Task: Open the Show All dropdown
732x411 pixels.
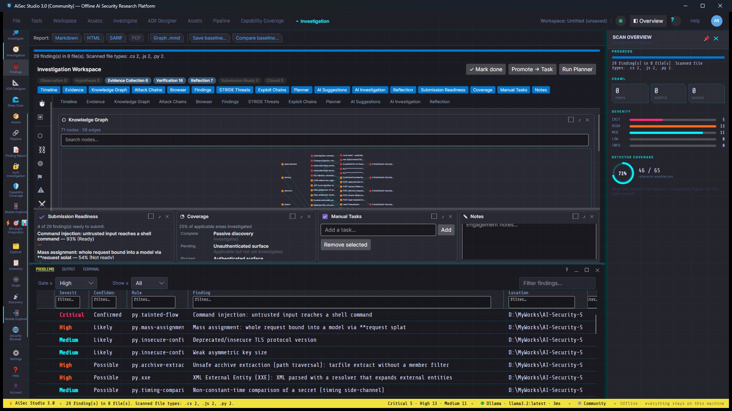Action: 149,283
